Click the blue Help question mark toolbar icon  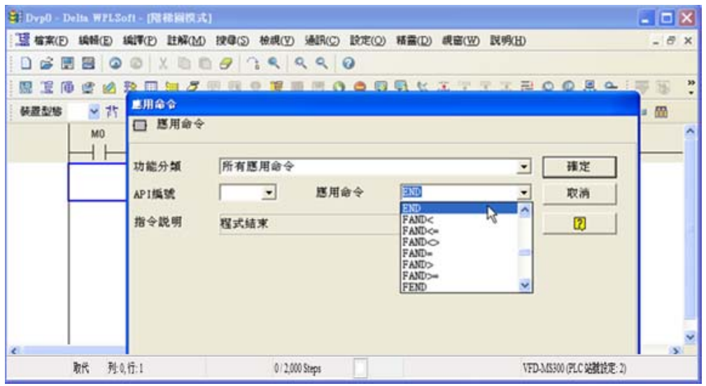tap(346, 62)
